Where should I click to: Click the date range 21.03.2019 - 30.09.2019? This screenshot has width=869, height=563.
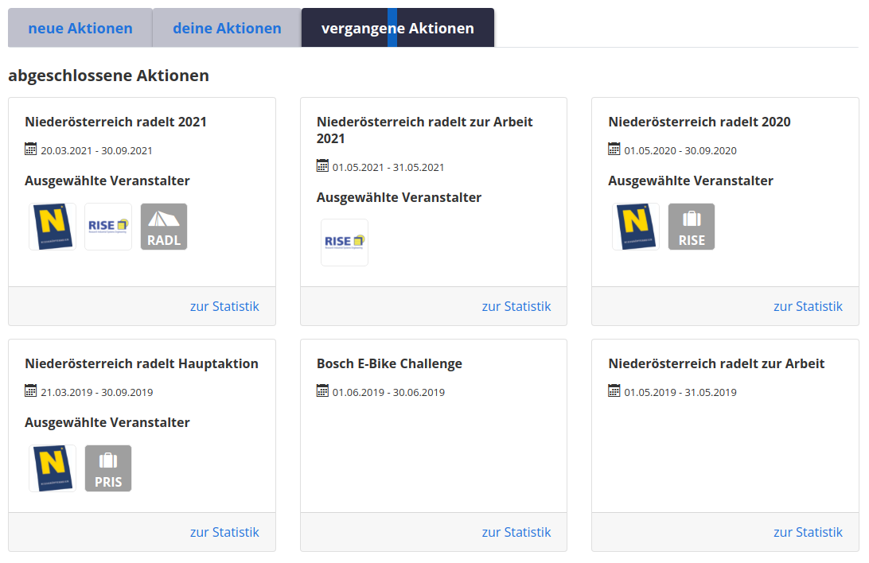96,393
